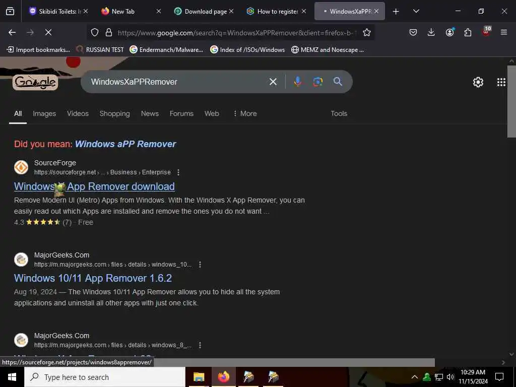
Task: Open MajorGeeks windows_8 result options dots
Action: [200, 345]
